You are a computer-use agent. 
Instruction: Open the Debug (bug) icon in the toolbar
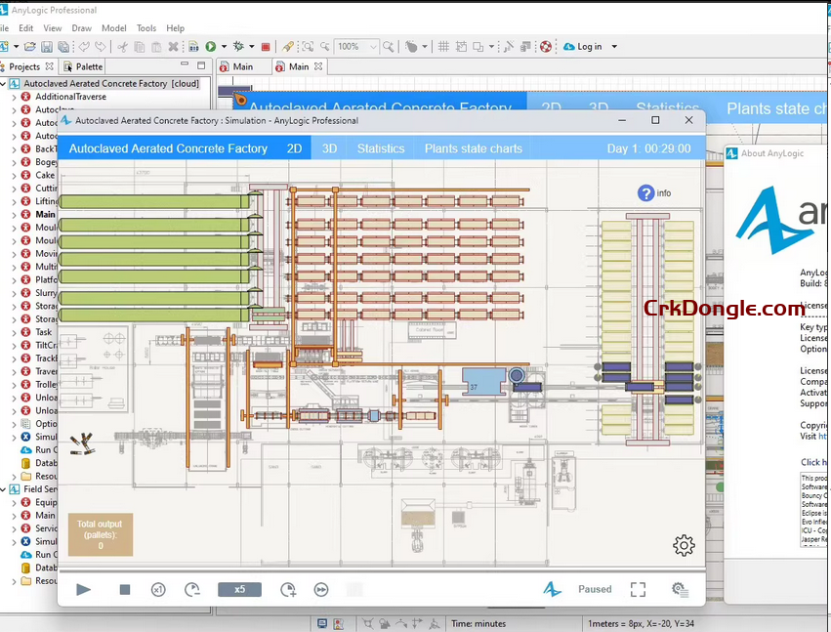tap(239, 46)
